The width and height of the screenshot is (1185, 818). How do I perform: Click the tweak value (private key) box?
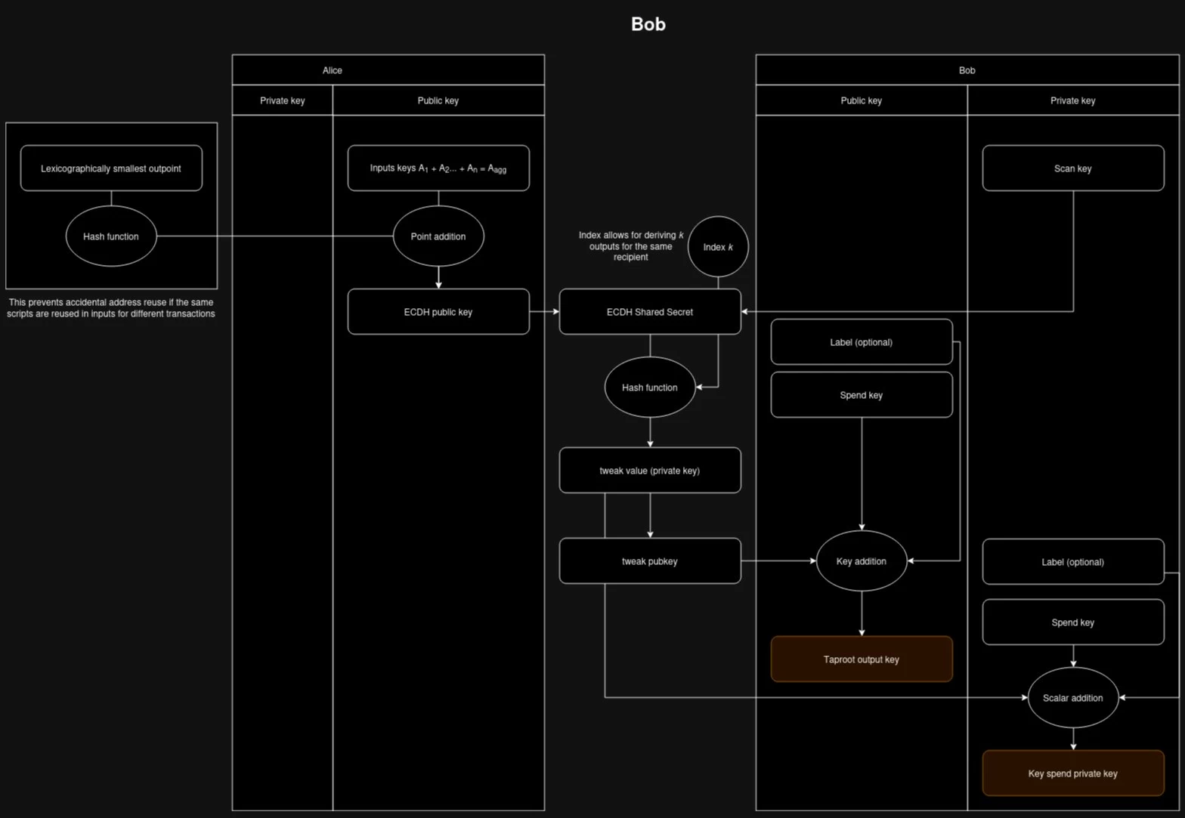click(x=650, y=471)
